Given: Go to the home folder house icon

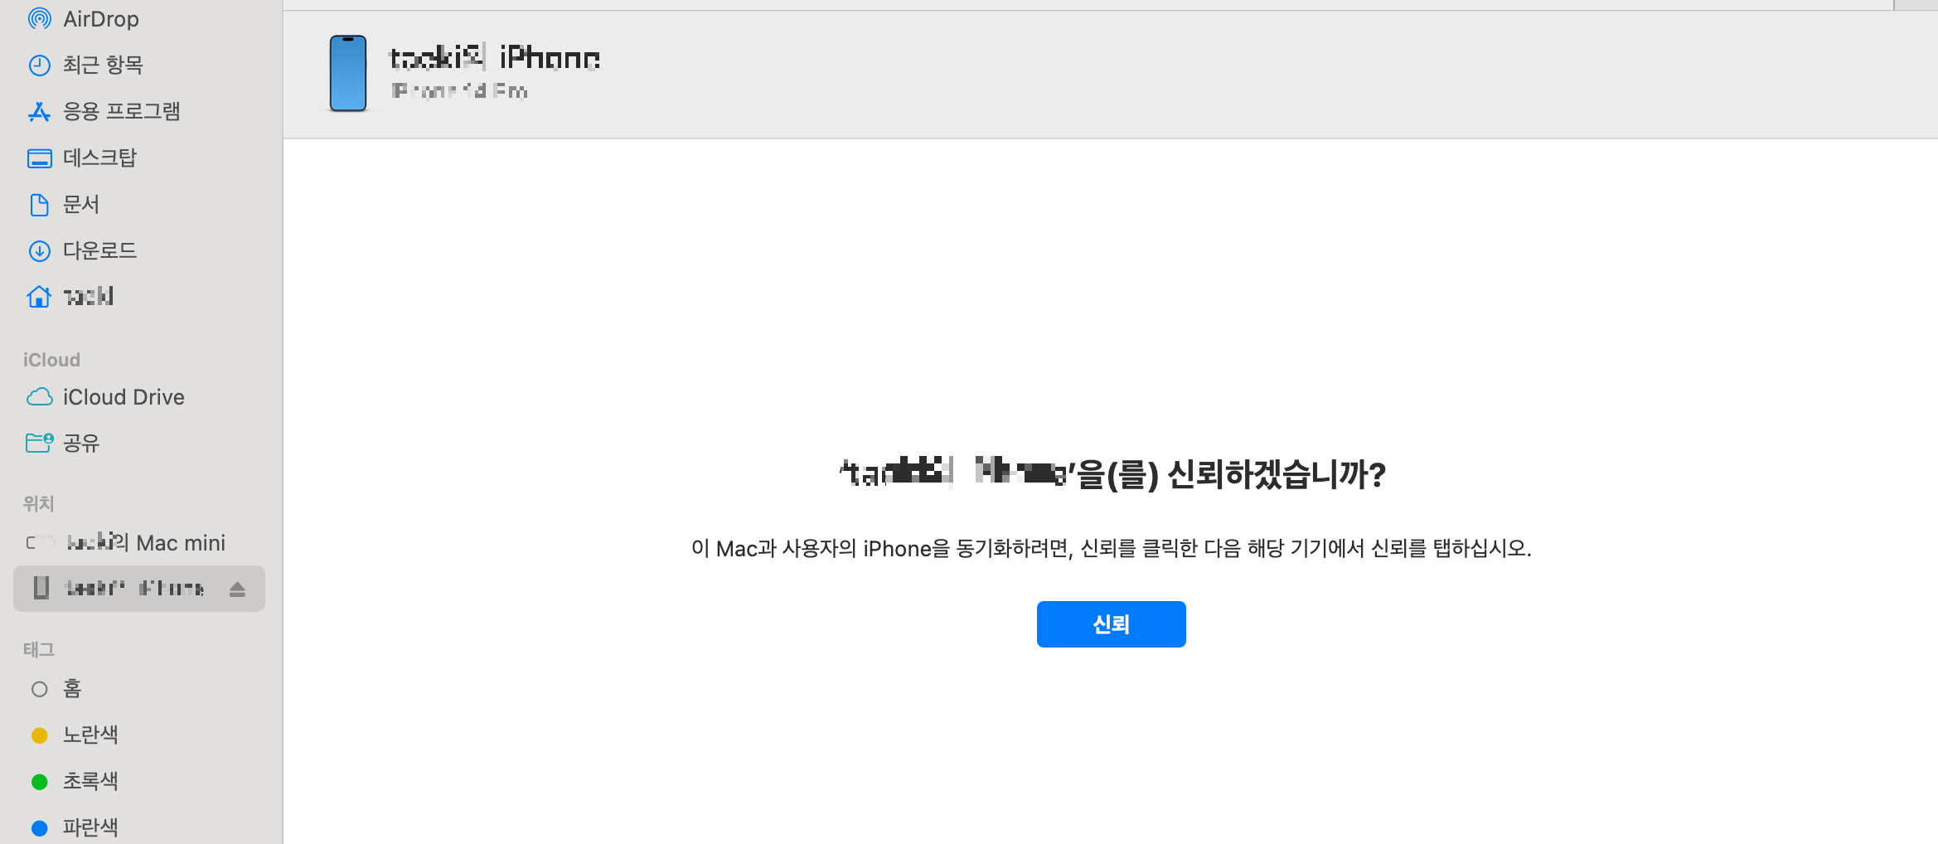Looking at the screenshot, I should click(x=39, y=296).
